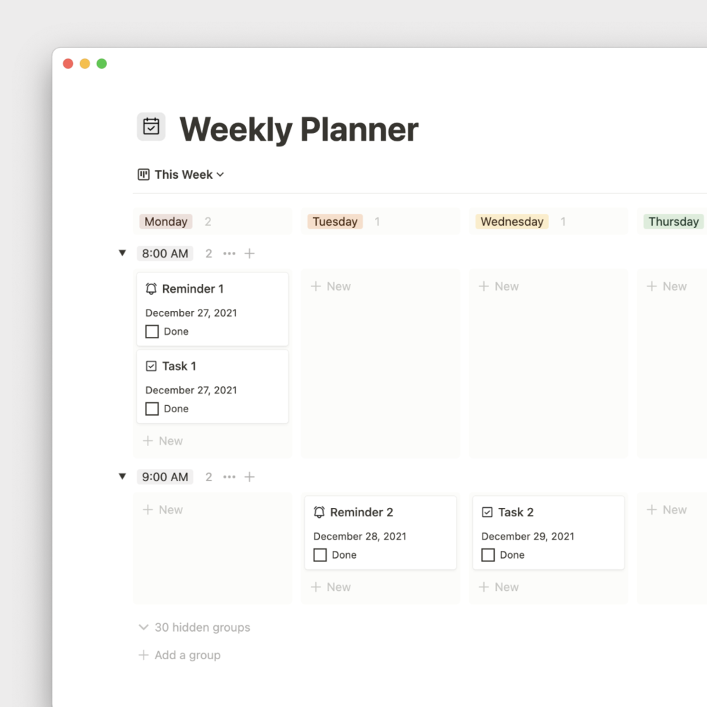Click the alarm icon on Reminder 1
707x707 pixels.
(151, 288)
